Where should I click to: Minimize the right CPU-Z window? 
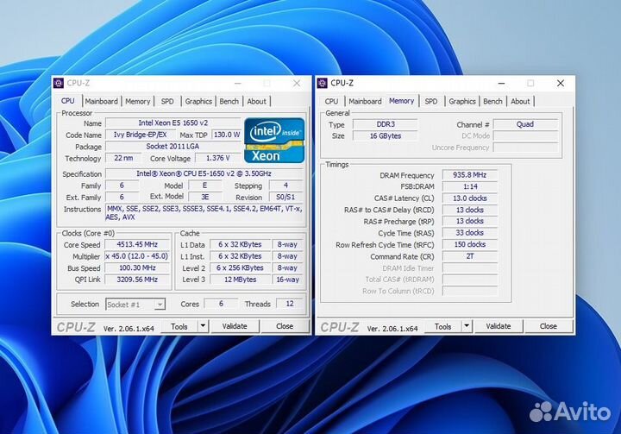[501, 83]
